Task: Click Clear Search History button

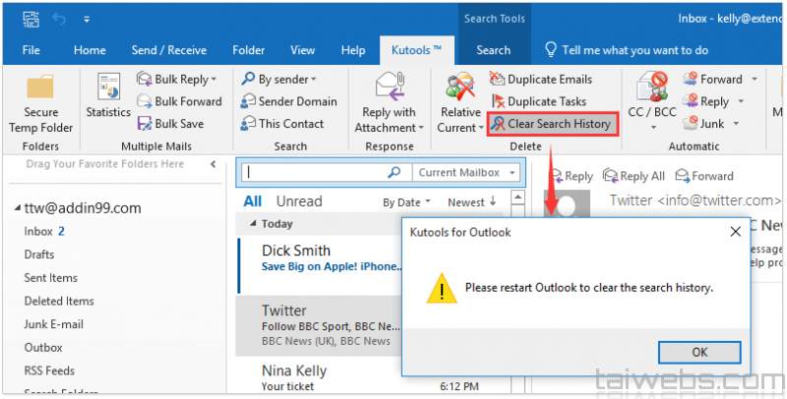Action: point(552,124)
